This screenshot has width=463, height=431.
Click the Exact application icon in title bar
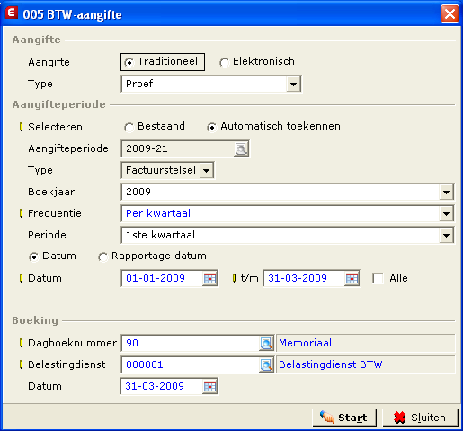point(12,13)
